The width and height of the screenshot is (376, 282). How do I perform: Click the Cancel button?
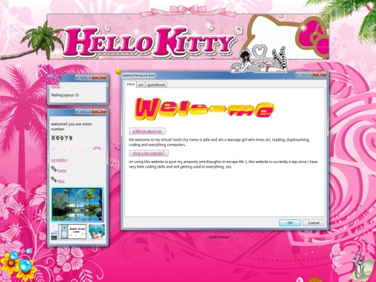313,223
